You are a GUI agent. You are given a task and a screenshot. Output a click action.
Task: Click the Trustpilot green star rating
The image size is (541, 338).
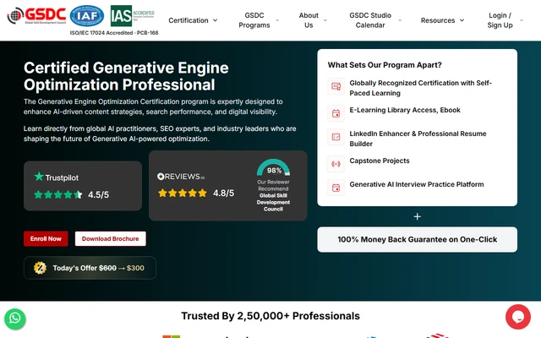[58, 194]
